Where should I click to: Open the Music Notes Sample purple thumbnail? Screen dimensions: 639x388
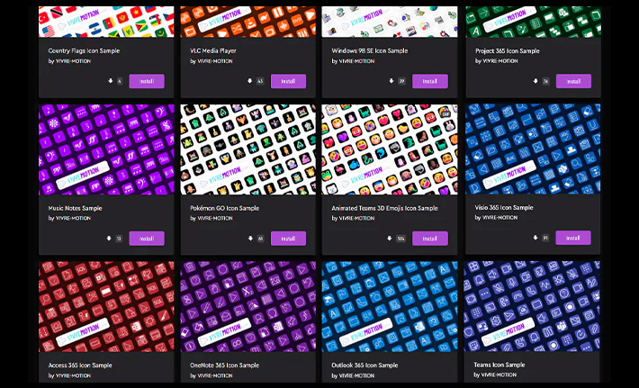[106, 149]
